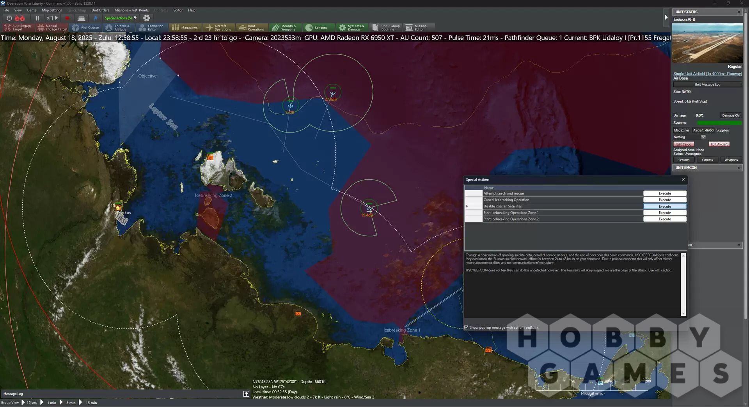Click the Aircraft: 46/50 button

click(x=703, y=130)
